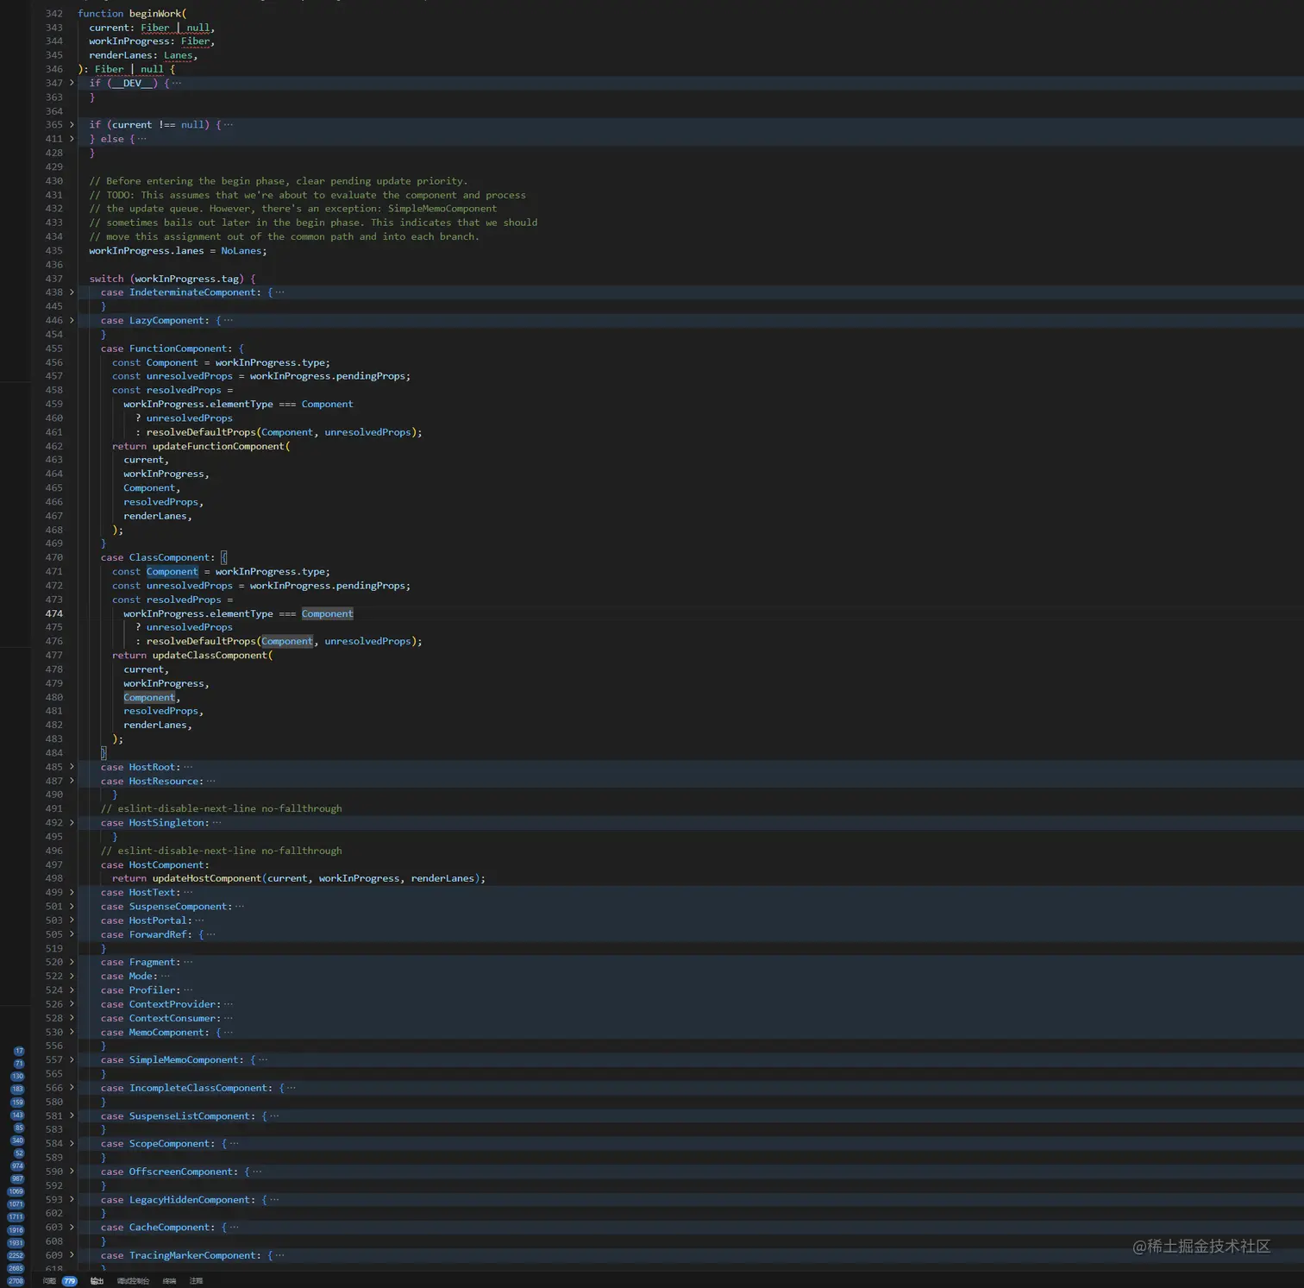Click the beginWork function name

[x=155, y=14]
